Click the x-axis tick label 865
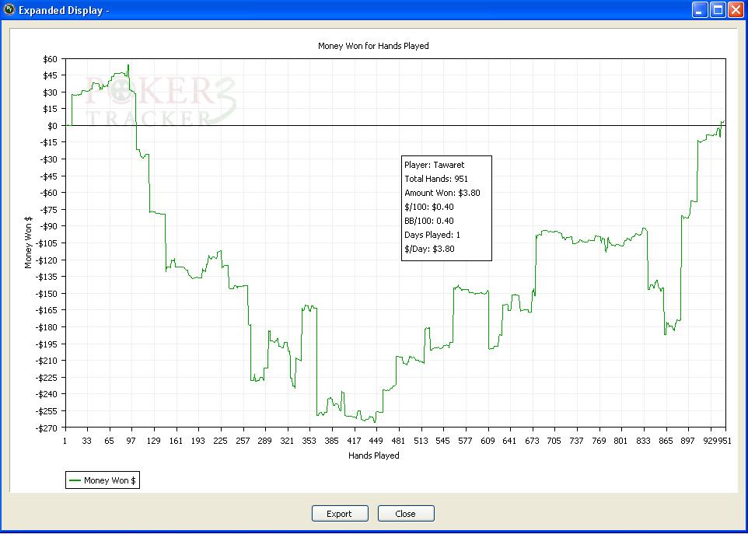Image resolution: width=748 pixels, height=534 pixels. [665, 441]
